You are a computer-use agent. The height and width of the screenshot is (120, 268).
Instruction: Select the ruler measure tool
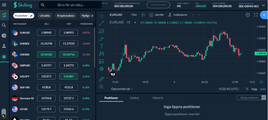pyautogui.click(x=101, y=79)
